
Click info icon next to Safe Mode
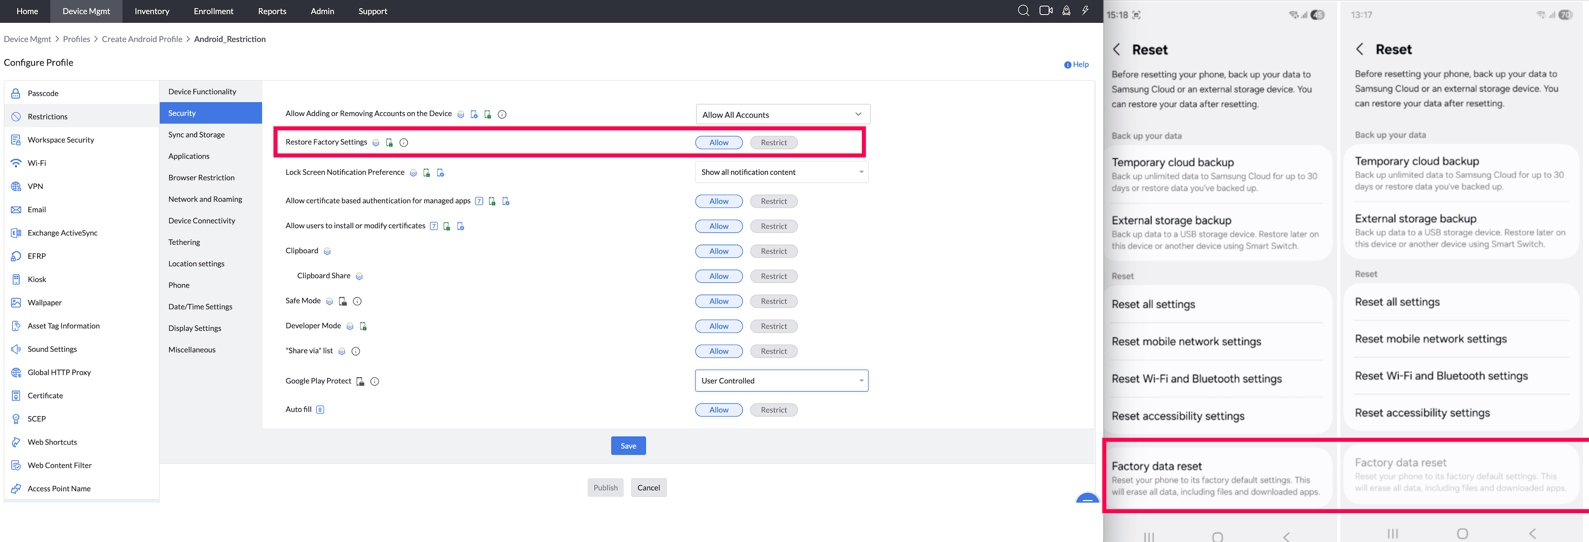click(357, 302)
